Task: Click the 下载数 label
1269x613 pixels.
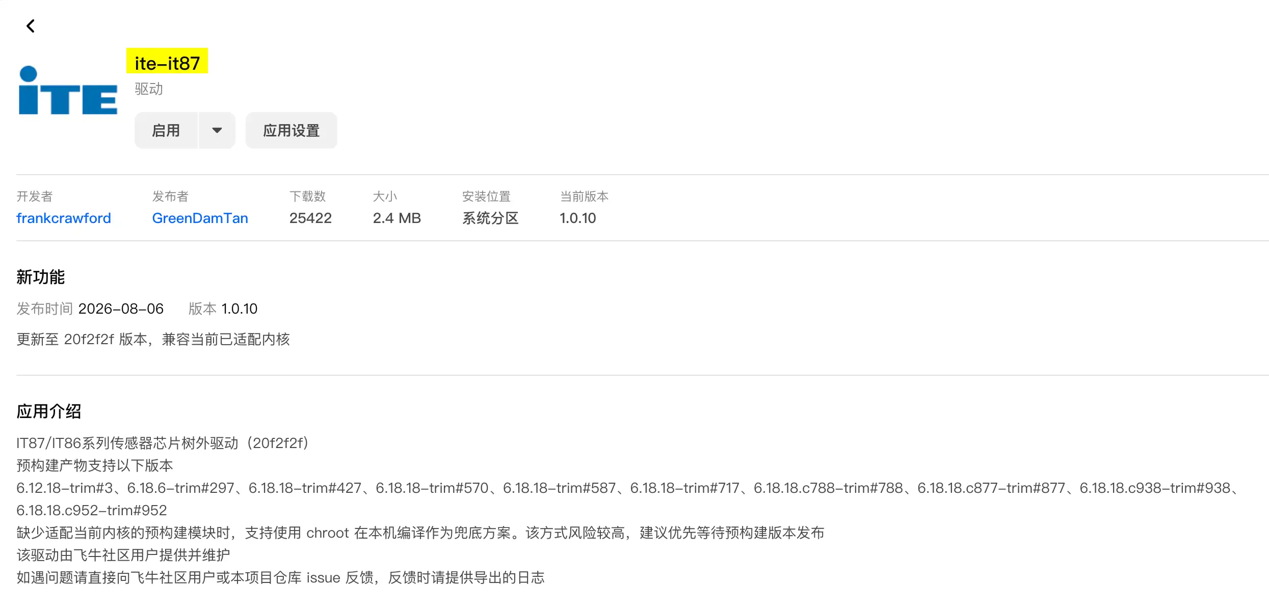Action: pos(307,197)
